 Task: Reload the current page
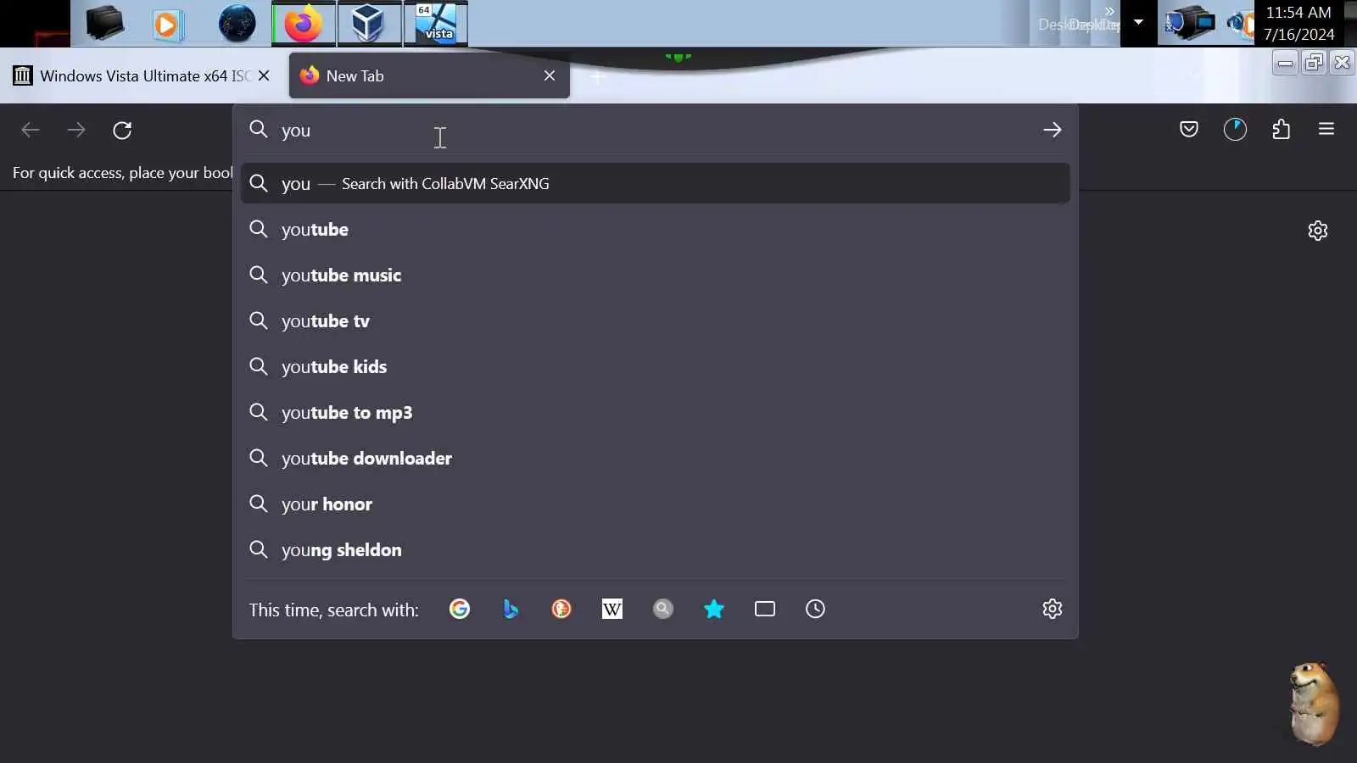pos(122,130)
